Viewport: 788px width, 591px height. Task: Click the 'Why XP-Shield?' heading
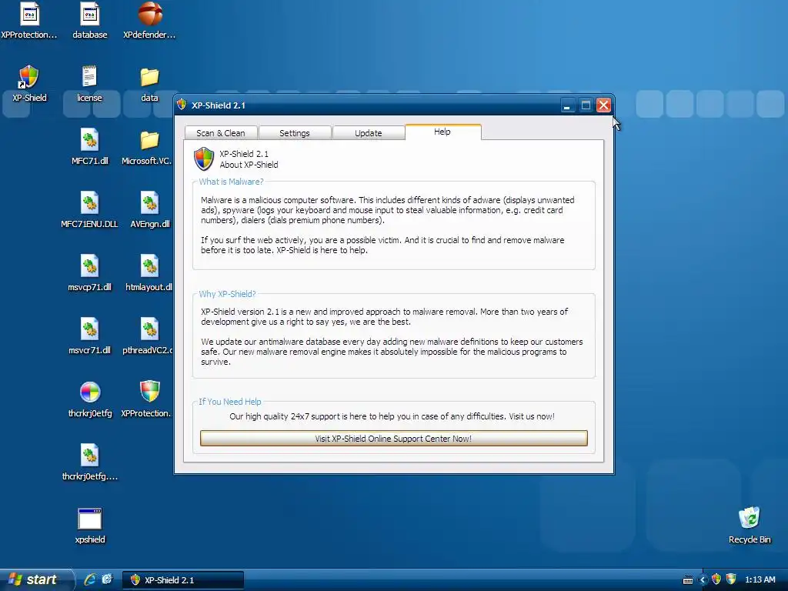tap(227, 294)
